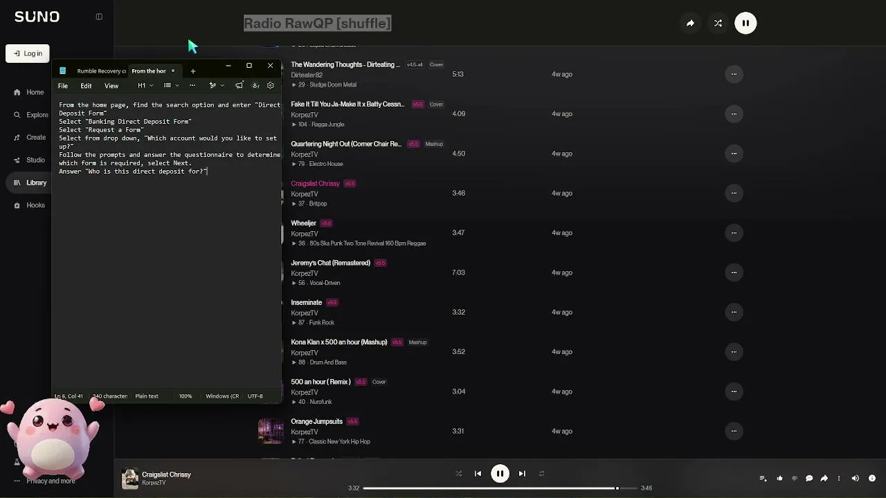
Task: Dislike the current song
Action: coord(794,478)
